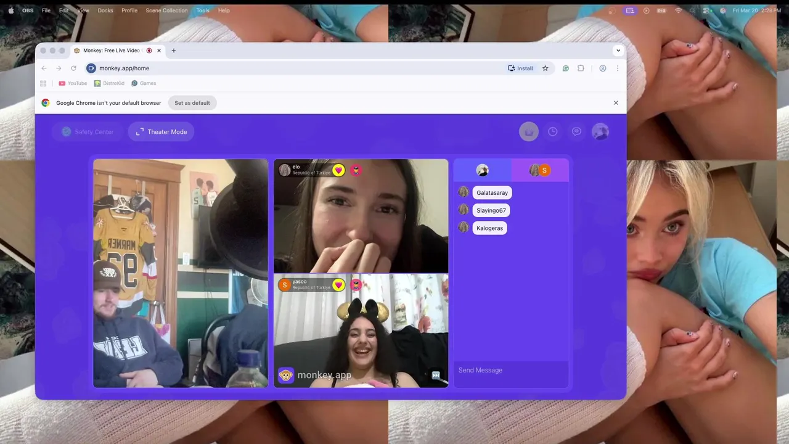Select the chat tab with the orange S avatar
The image size is (789, 444).
[x=540, y=170]
